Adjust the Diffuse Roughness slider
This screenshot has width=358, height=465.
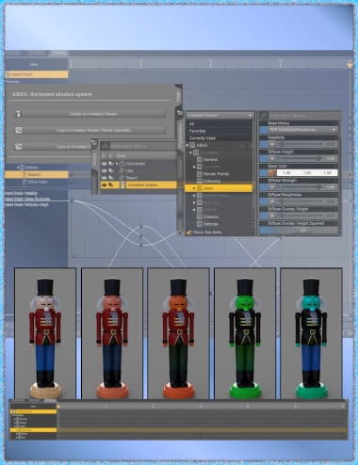[x=300, y=201]
